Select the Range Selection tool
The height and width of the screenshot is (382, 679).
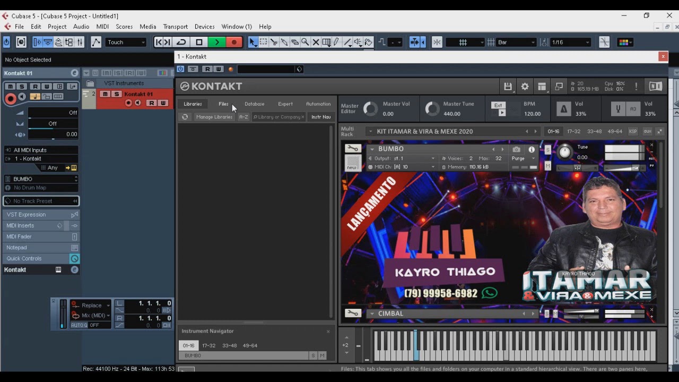point(264,42)
